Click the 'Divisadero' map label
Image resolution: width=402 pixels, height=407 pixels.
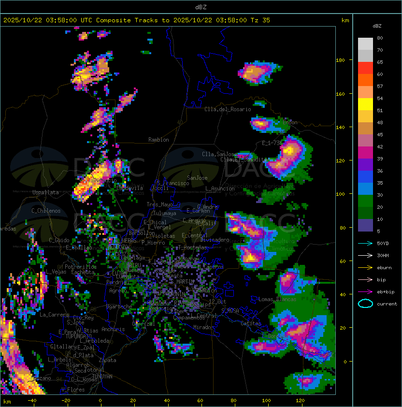pyautogui.click(x=215, y=240)
